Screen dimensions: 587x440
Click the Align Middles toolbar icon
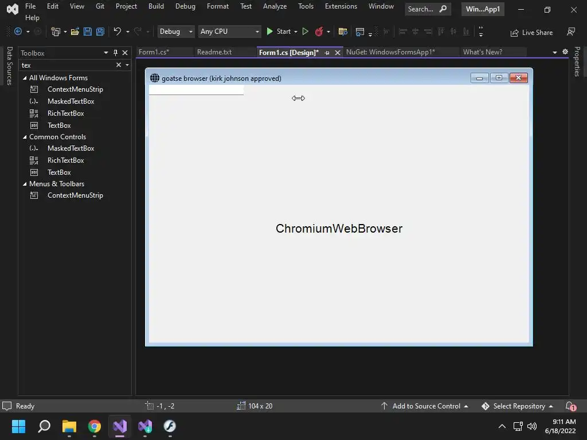click(x=453, y=32)
